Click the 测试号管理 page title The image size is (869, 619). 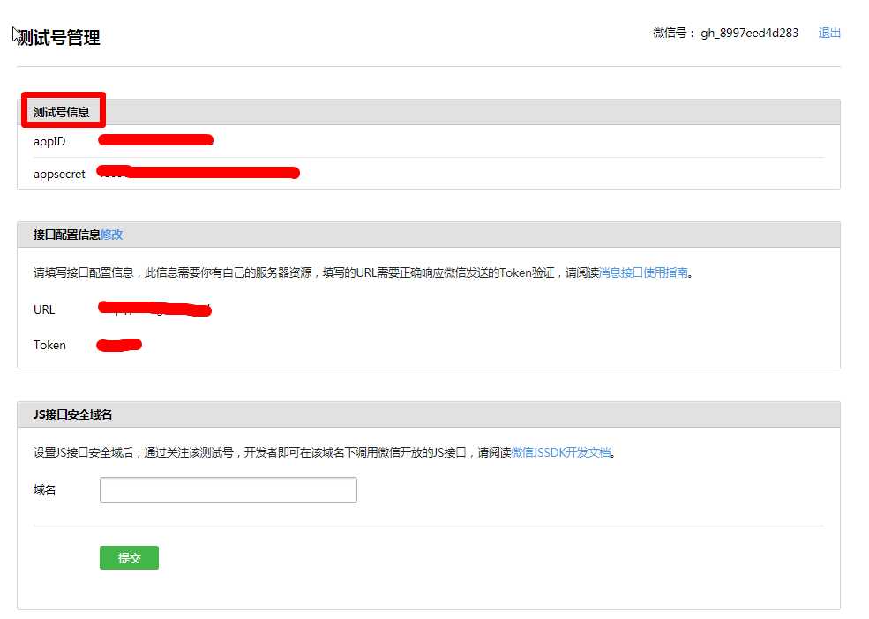pos(59,38)
